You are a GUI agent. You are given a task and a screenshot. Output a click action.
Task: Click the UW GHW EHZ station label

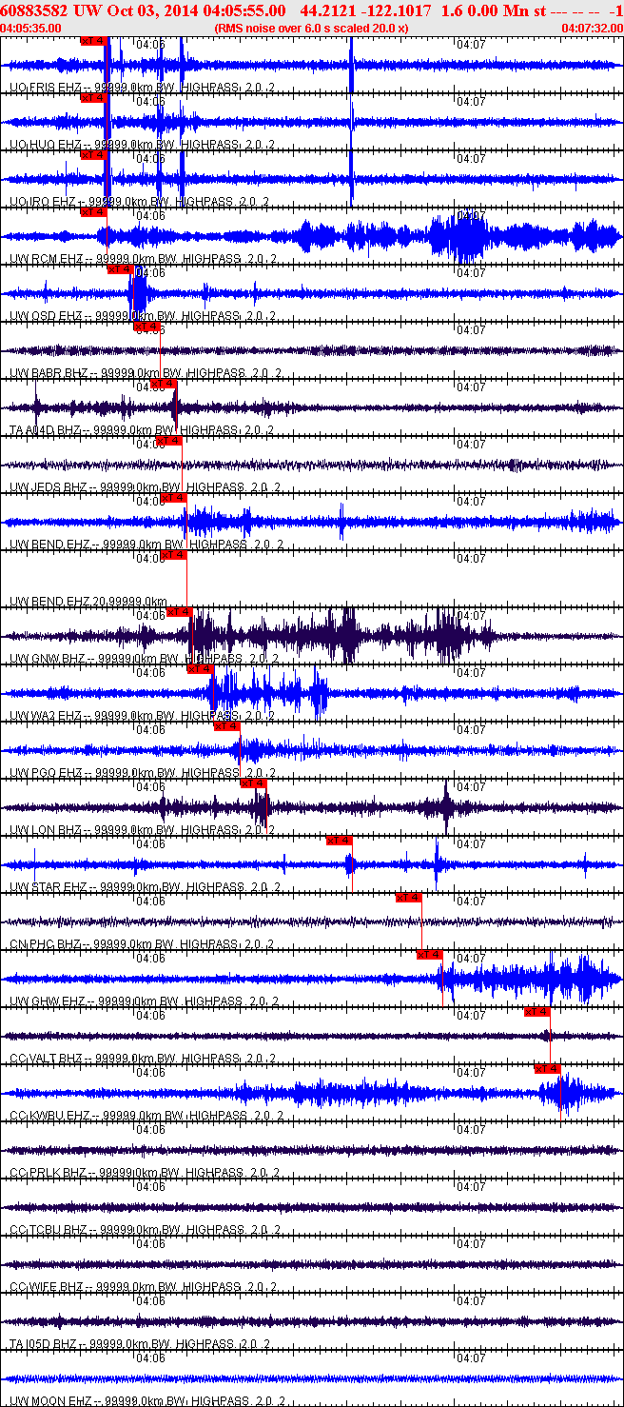pos(48,1001)
